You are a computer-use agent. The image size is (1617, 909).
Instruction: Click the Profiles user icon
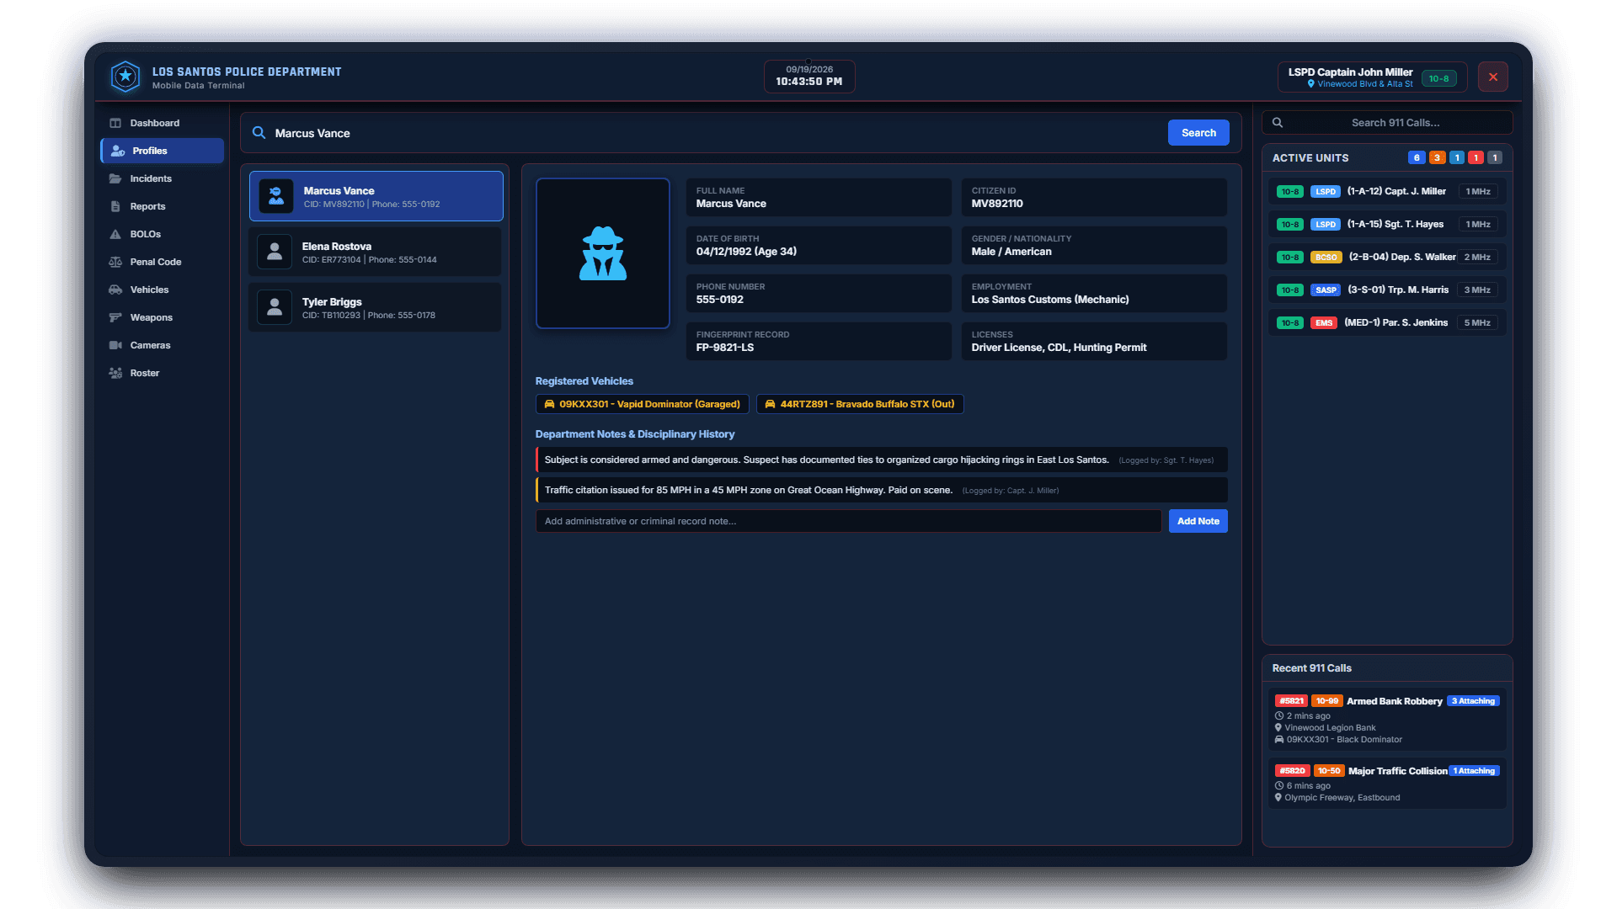pyautogui.click(x=118, y=151)
